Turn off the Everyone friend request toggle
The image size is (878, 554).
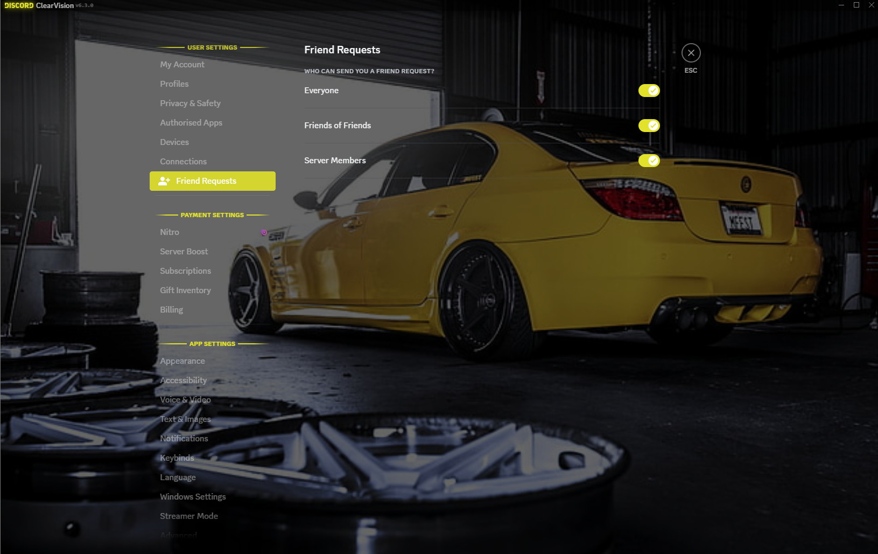coord(649,91)
